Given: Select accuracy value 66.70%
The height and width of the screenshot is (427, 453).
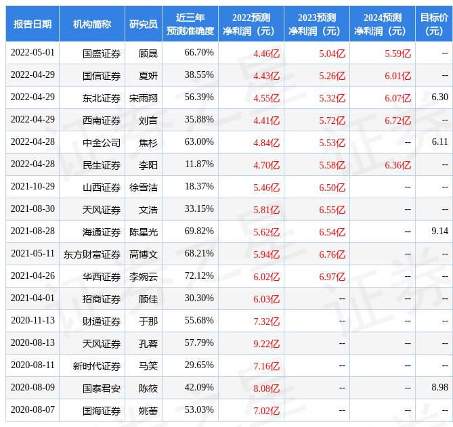Looking at the screenshot, I should pos(199,53).
